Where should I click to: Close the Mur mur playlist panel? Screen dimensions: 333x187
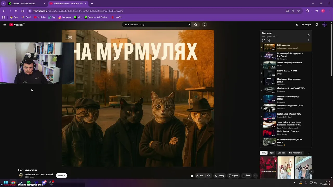(309, 35)
